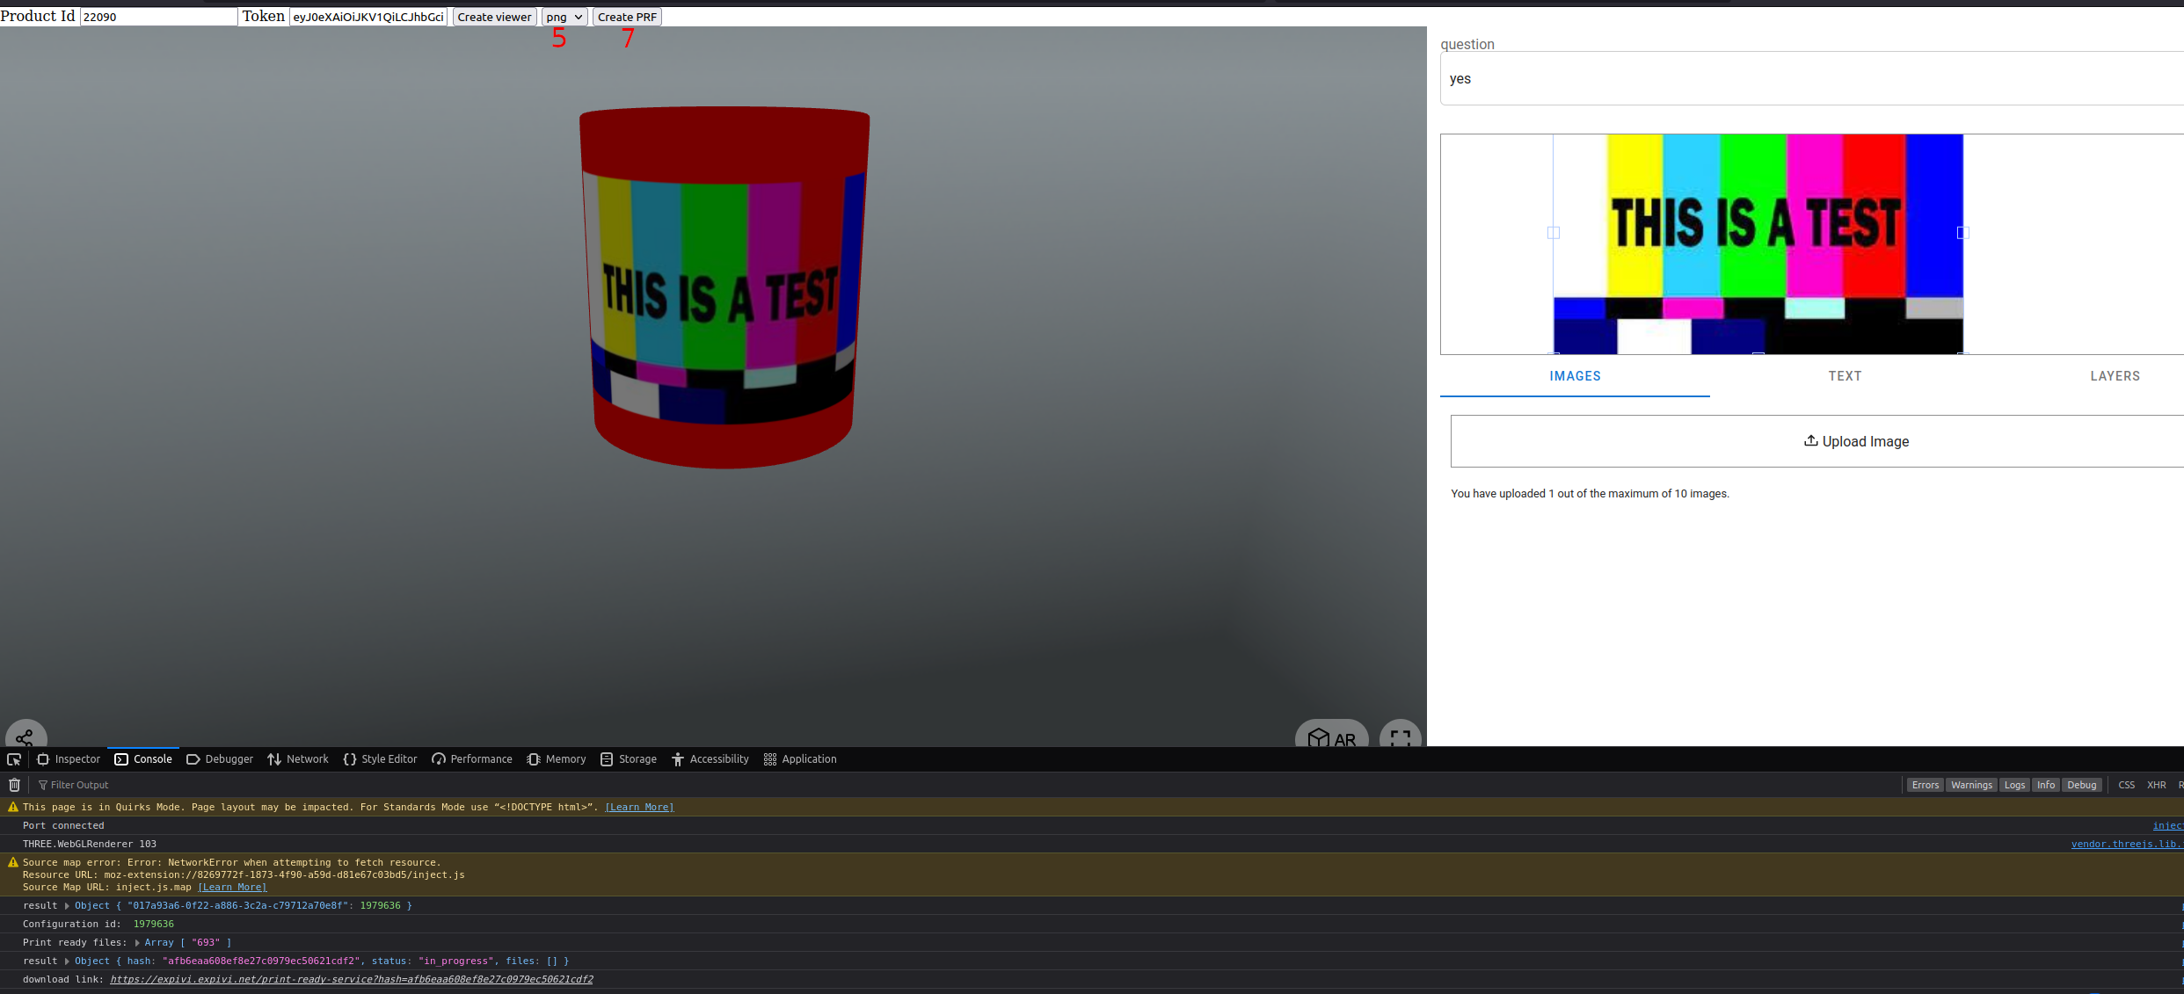
Task: Open the Debugger devtools tab
Action: (220, 759)
